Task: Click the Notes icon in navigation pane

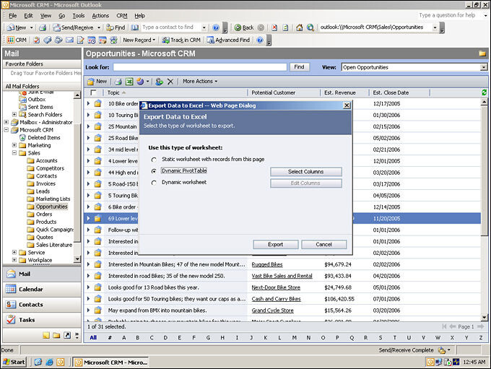Action: point(46,335)
